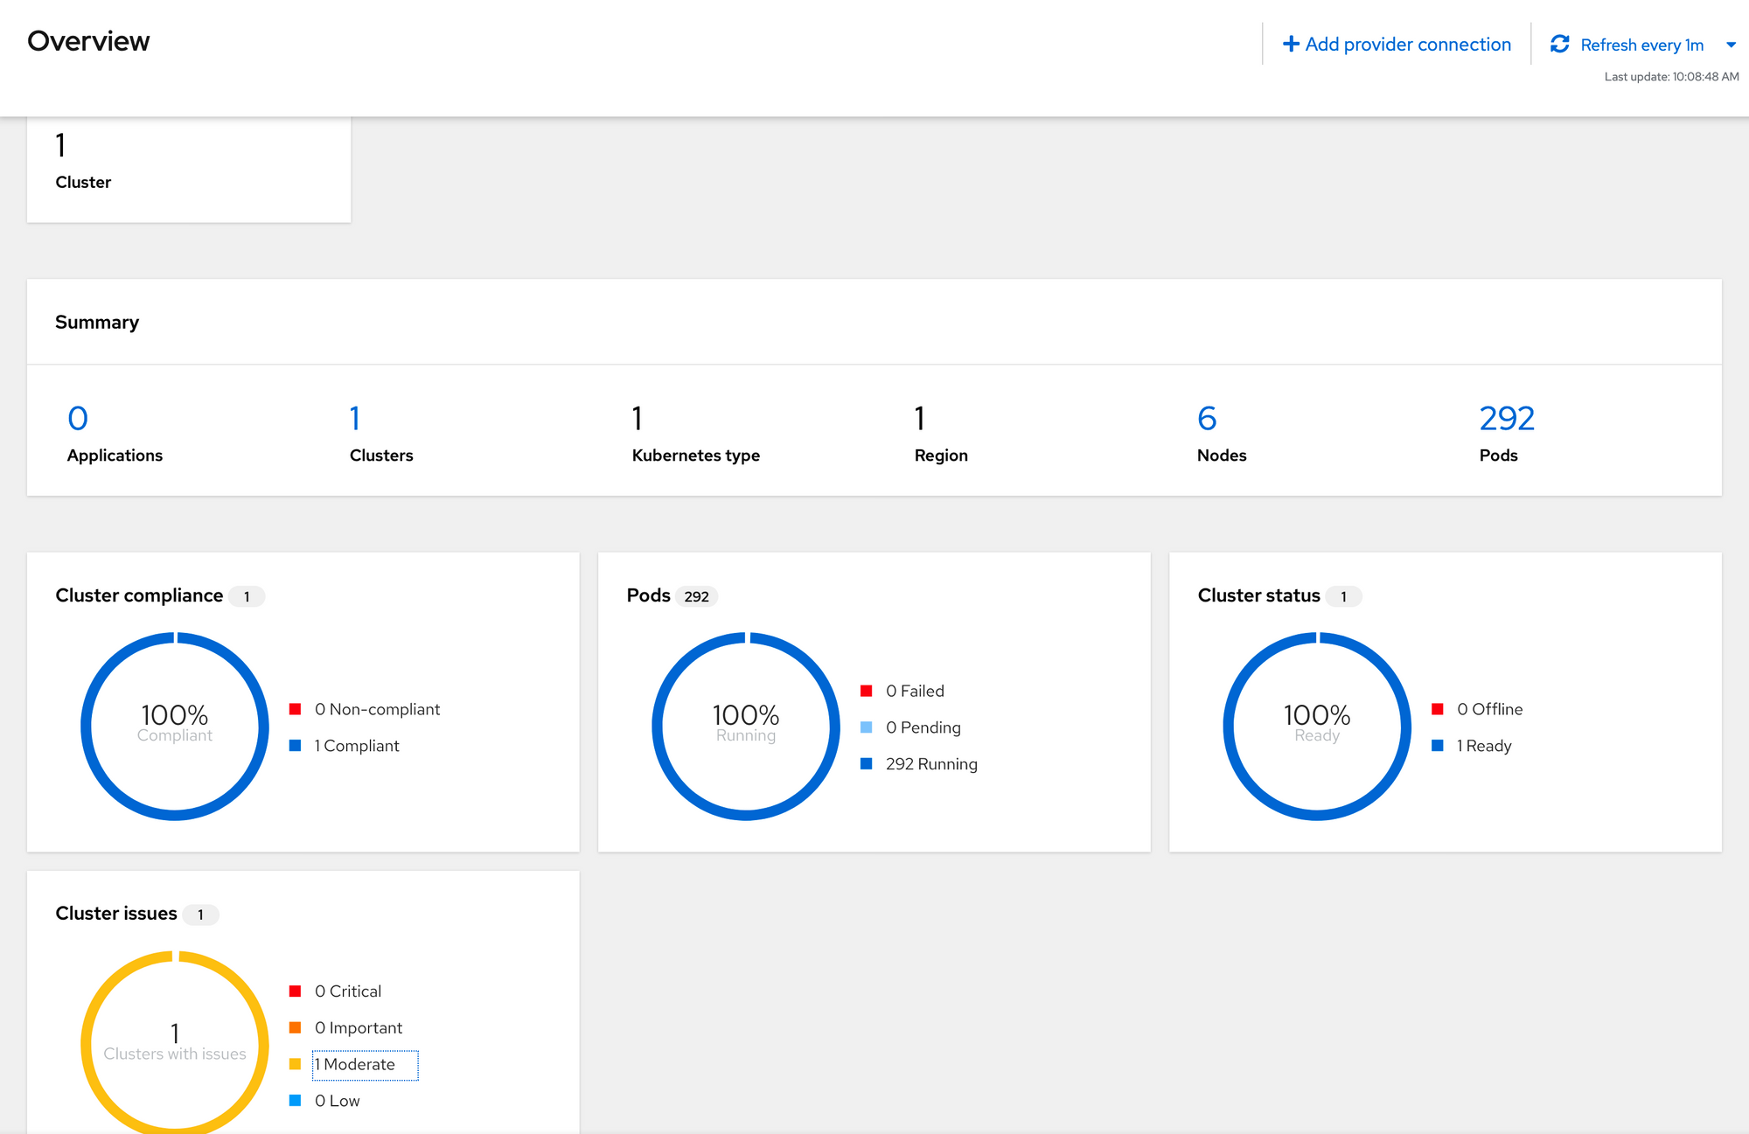
Task: Open the 292 Pods summary link
Action: (1506, 419)
